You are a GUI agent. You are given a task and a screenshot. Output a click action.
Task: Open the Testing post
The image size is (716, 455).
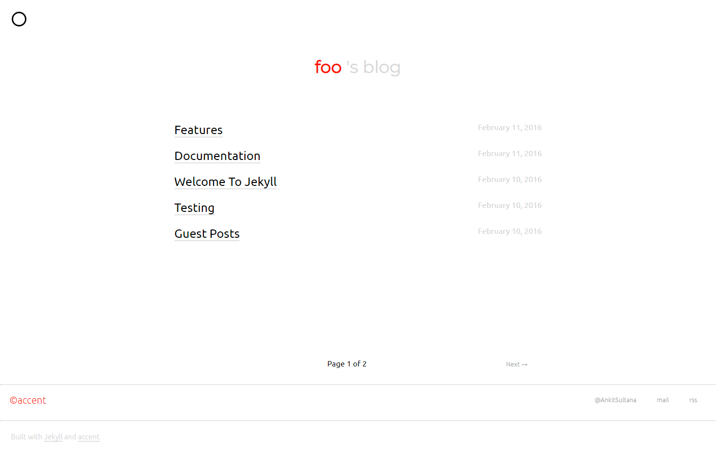195,208
